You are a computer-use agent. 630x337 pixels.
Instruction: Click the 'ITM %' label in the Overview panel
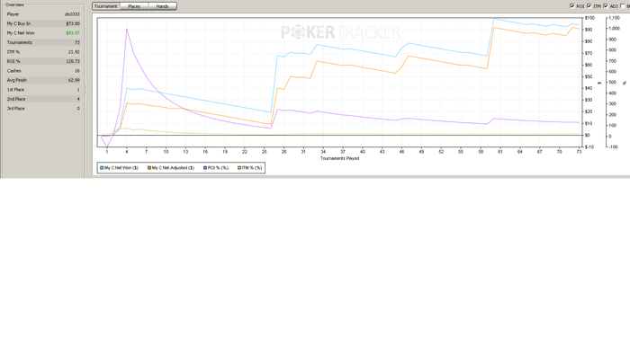point(13,52)
